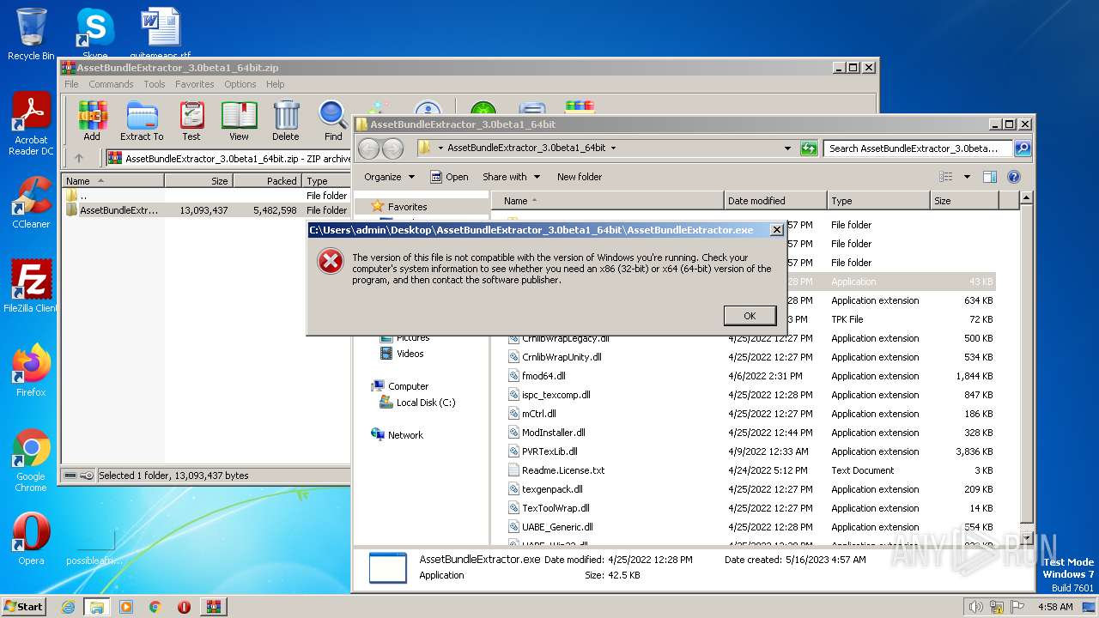Close the AssetBundleExtractor.exe error dialog
1099x618 pixels.
point(776,230)
